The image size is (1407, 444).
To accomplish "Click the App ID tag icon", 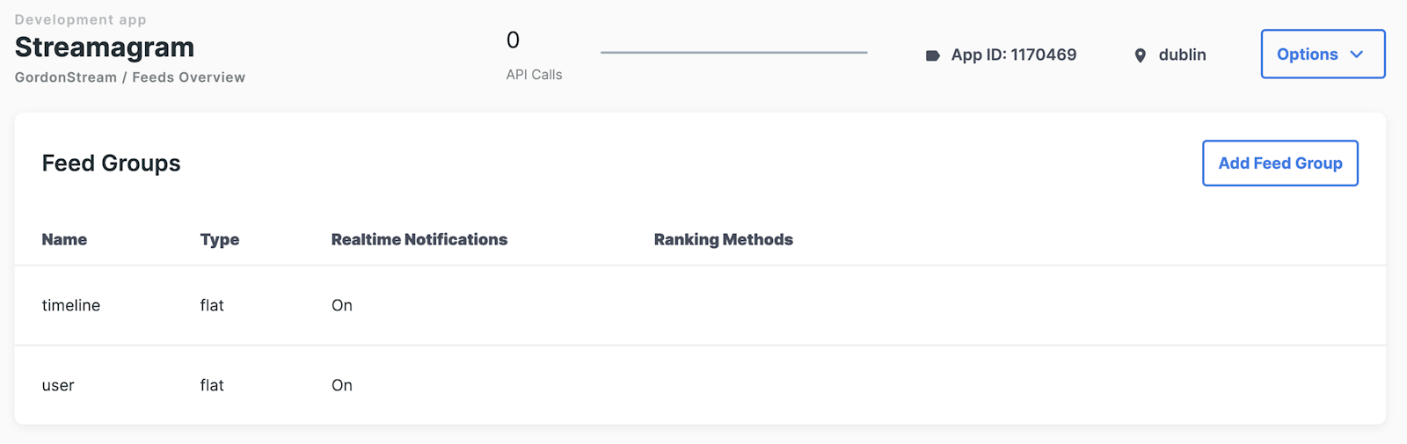I will pos(932,55).
